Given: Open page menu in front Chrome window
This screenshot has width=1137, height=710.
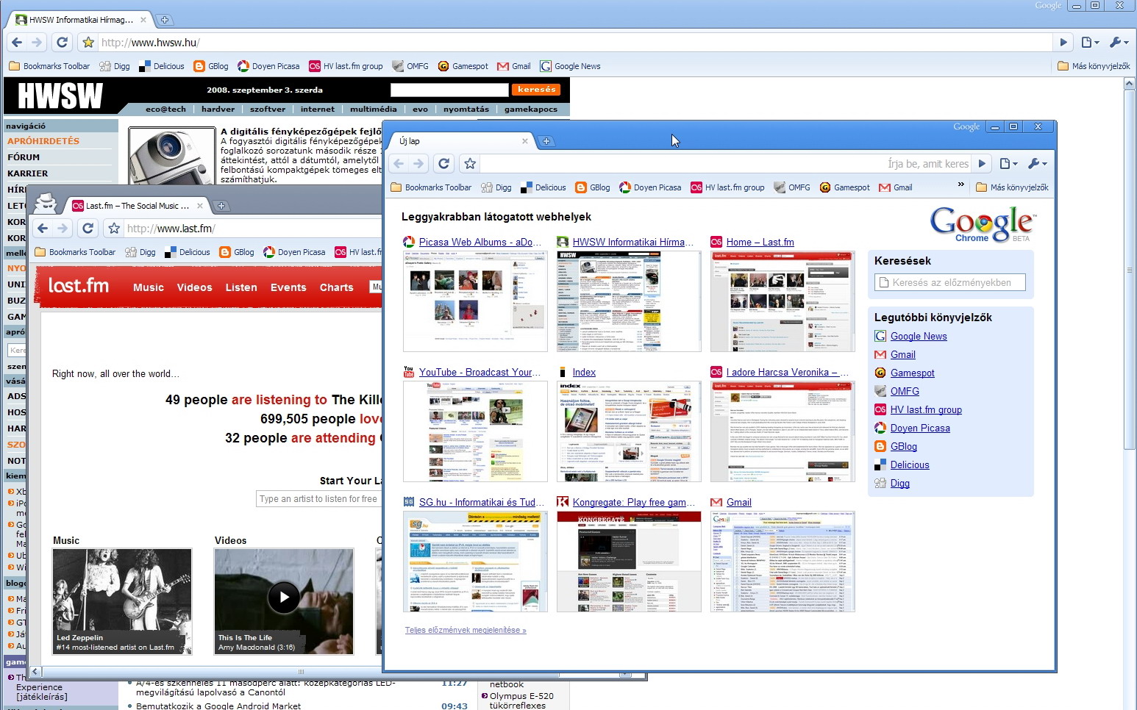Looking at the screenshot, I should tap(1009, 163).
